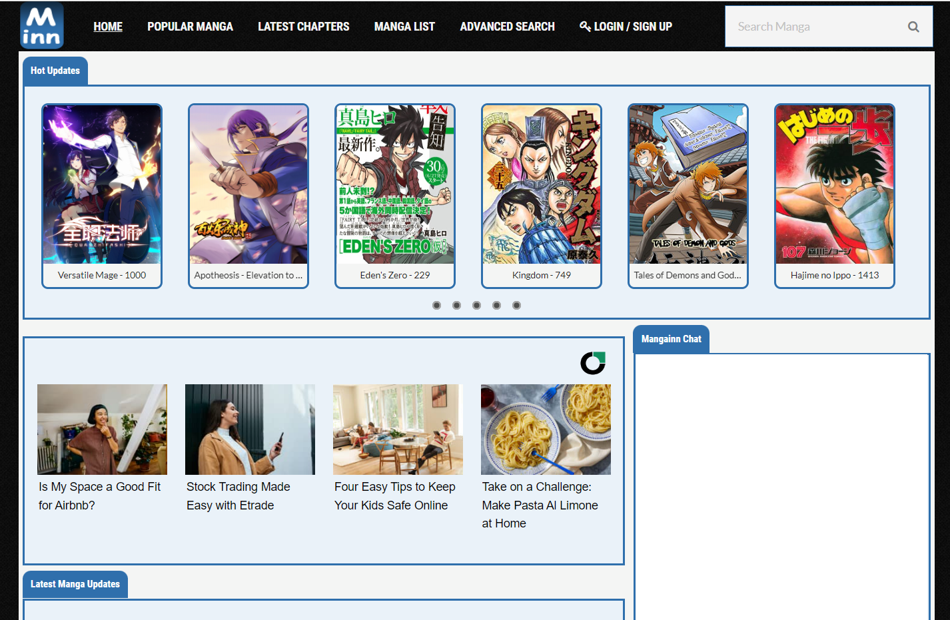This screenshot has height=620, width=950.
Task: Select the fourth carousel page dot
Action: (496, 305)
